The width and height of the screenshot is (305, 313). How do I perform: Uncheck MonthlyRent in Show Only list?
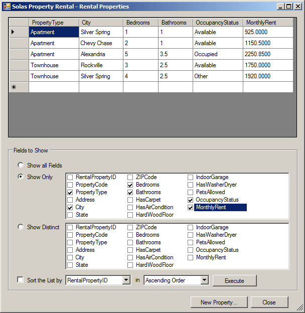coord(191,207)
